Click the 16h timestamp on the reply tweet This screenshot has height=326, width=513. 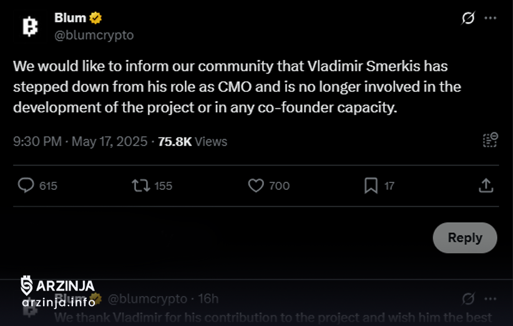click(208, 299)
